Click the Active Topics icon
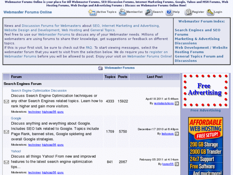 point(92,12)
